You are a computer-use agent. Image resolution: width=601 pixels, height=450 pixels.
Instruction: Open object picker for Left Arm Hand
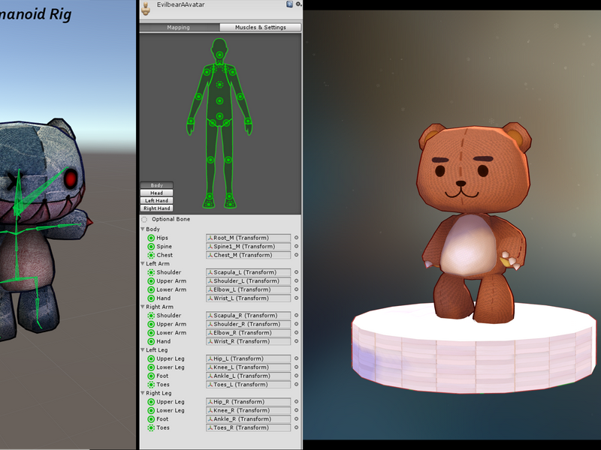(296, 298)
